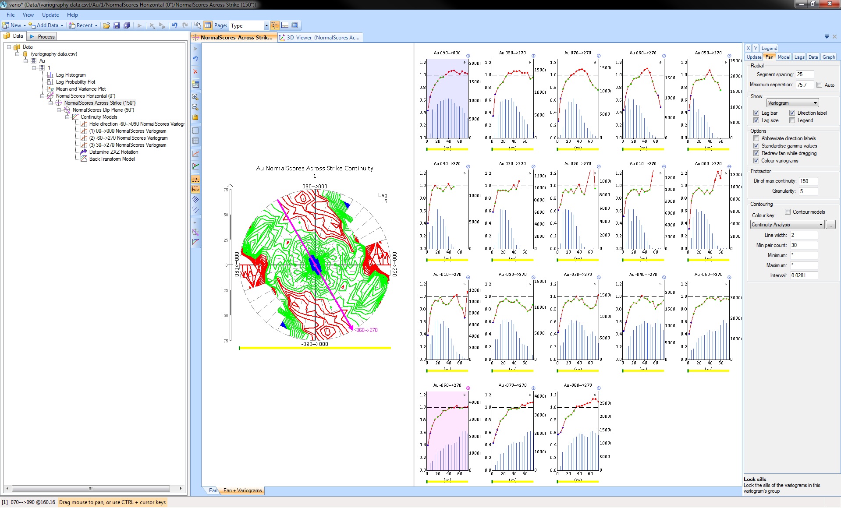Click the zoom in magnifier icon

tap(195, 97)
